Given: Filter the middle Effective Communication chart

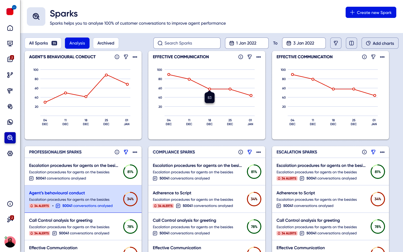Looking at the screenshot, I should click(x=250, y=57).
